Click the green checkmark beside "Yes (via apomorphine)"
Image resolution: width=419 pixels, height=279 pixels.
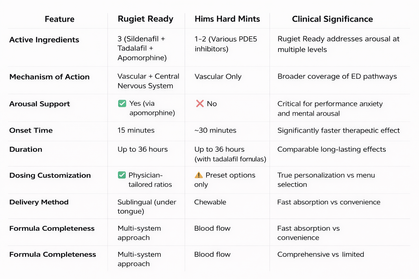pyautogui.click(x=122, y=104)
